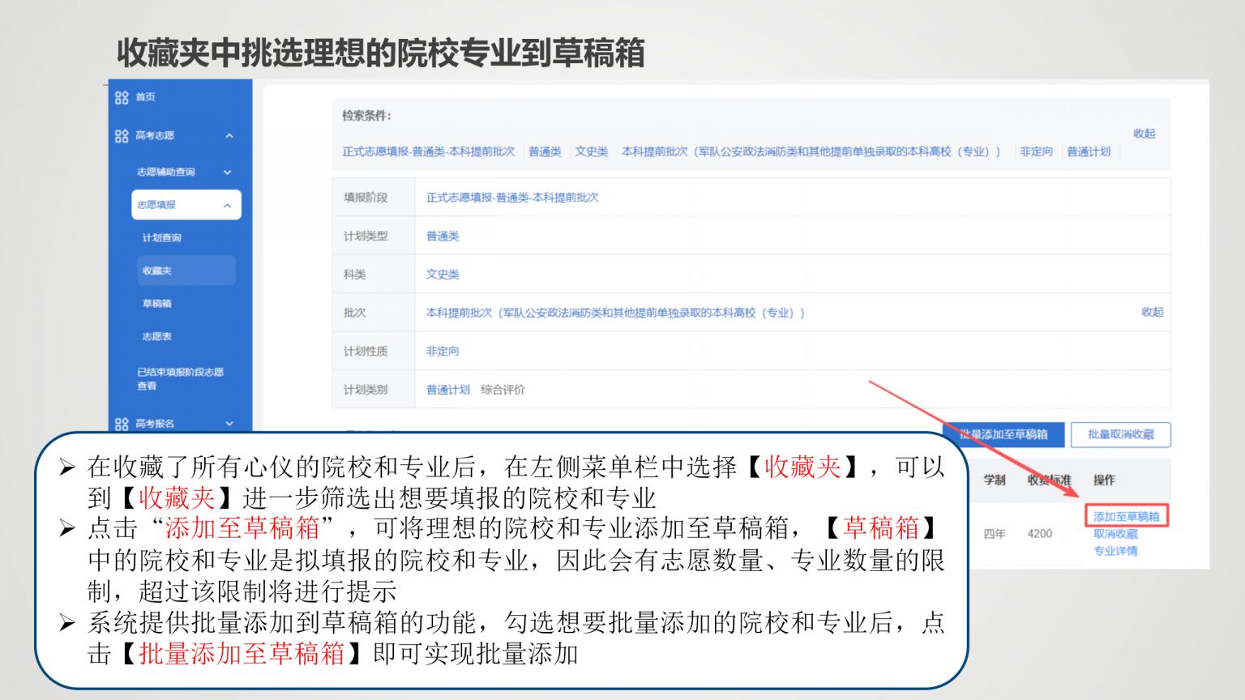Image resolution: width=1245 pixels, height=700 pixels.
Task: Click the 普通类 tag in 检索条件
Action: coord(545,152)
